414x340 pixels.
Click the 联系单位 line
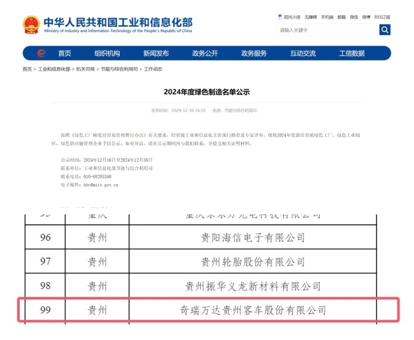(x=107, y=168)
